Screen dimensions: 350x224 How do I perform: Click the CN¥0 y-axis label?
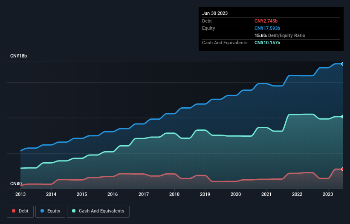pyautogui.click(x=16, y=184)
